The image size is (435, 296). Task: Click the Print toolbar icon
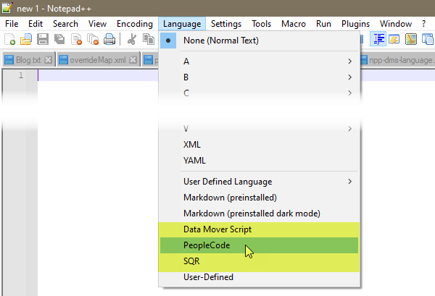tap(109, 39)
